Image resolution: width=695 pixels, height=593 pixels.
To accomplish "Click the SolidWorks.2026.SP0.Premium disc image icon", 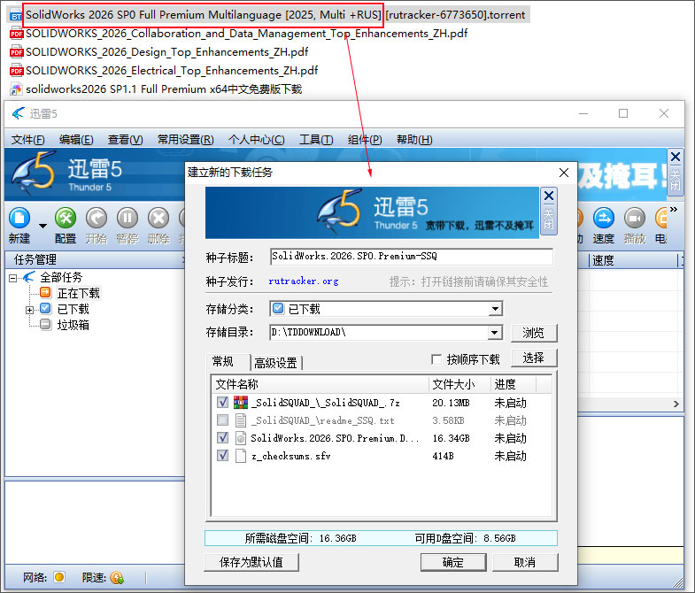I will click(241, 438).
